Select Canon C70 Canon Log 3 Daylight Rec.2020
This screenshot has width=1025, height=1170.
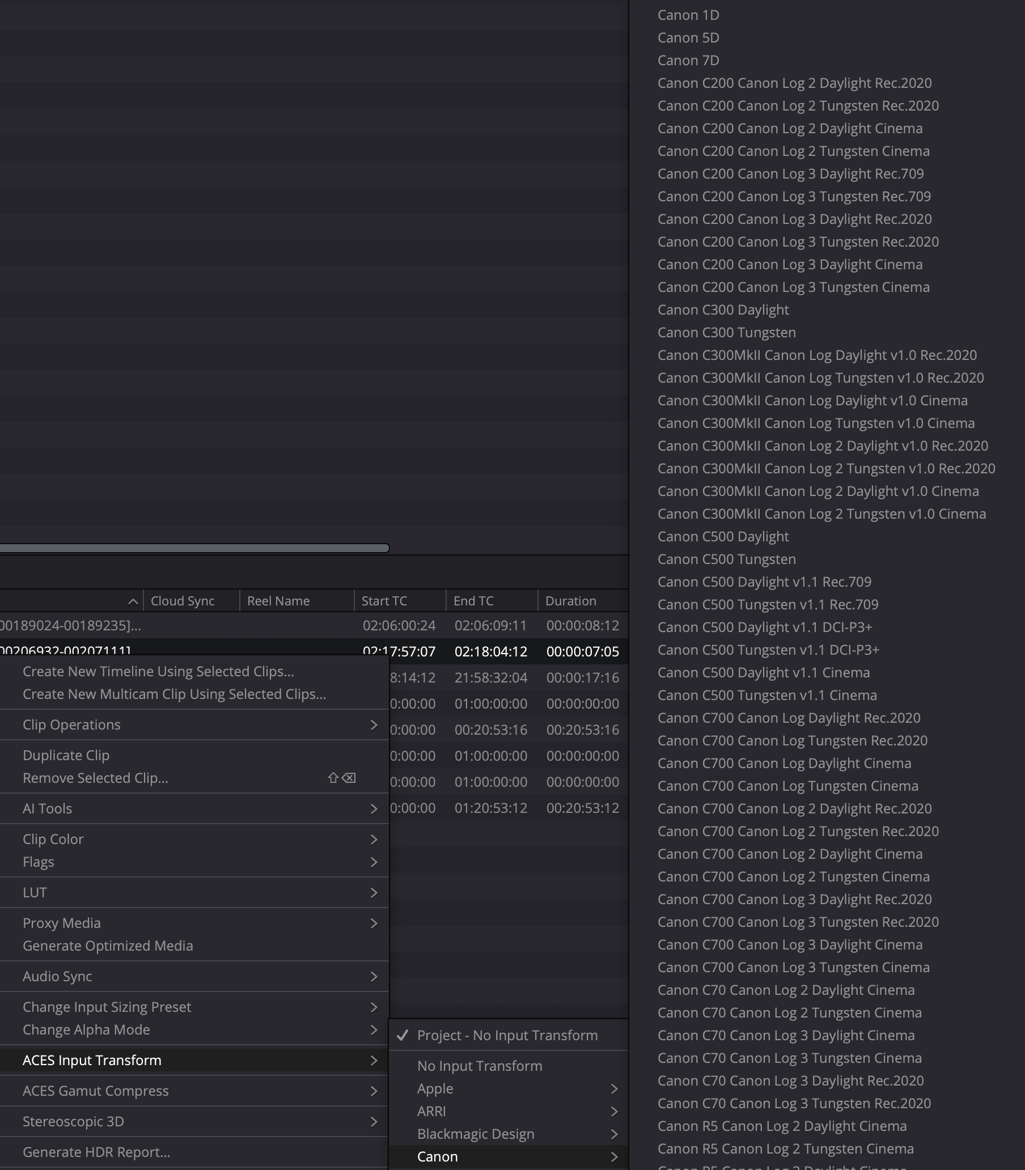790,1081
